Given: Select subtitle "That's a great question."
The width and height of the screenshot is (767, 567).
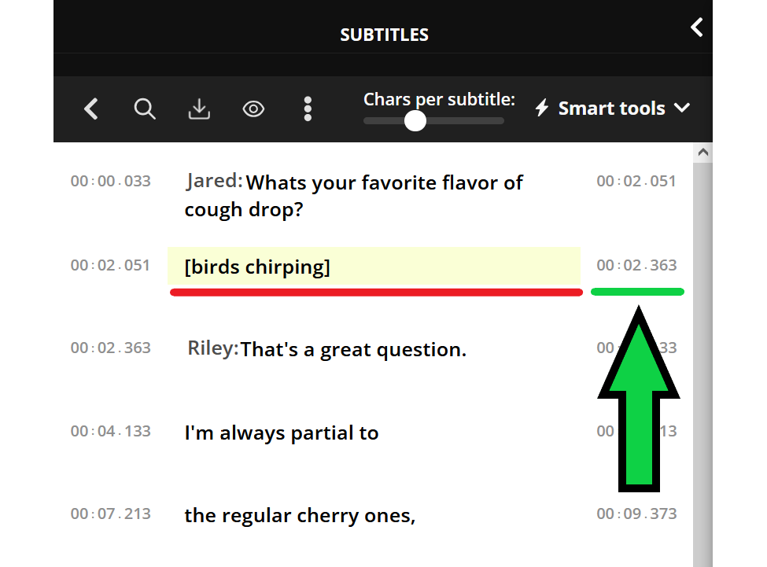Looking at the screenshot, I should click(353, 349).
